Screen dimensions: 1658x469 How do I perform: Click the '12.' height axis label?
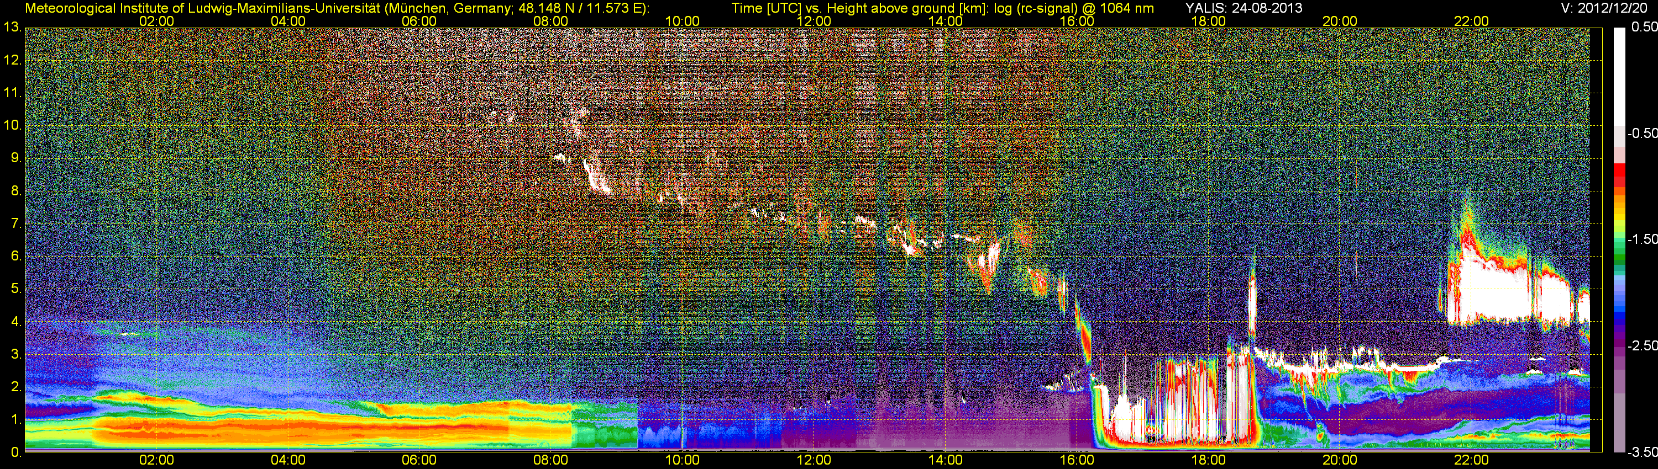click(x=13, y=60)
